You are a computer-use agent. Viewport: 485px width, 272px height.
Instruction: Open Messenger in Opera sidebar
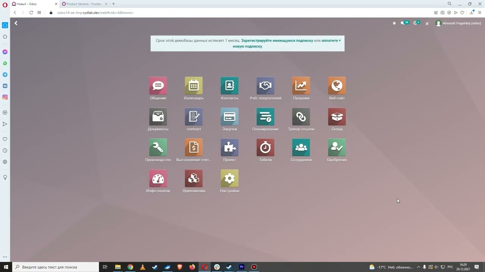click(x=5, y=52)
